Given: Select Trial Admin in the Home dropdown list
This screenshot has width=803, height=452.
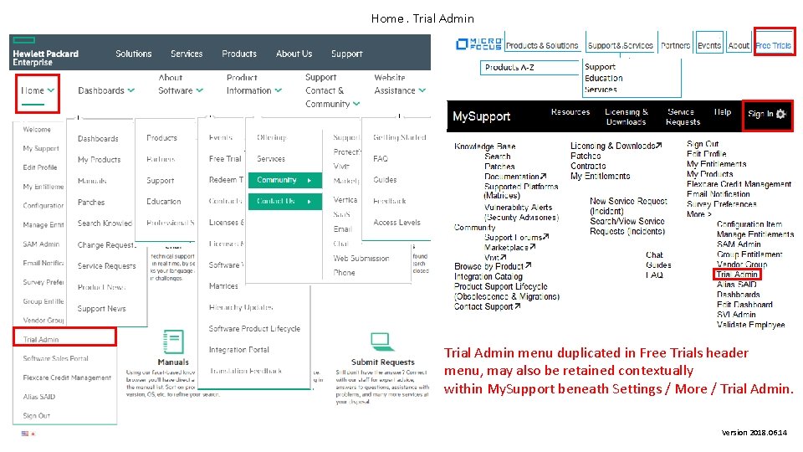Looking at the screenshot, I should (x=41, y=339).
